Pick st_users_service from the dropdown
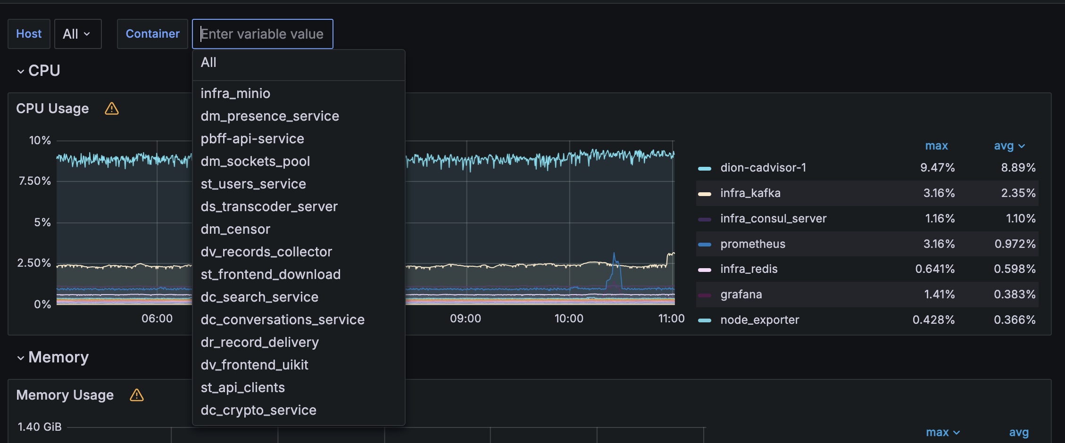Viewport: 1065px width, 443px height. click(x=299, y=184)
